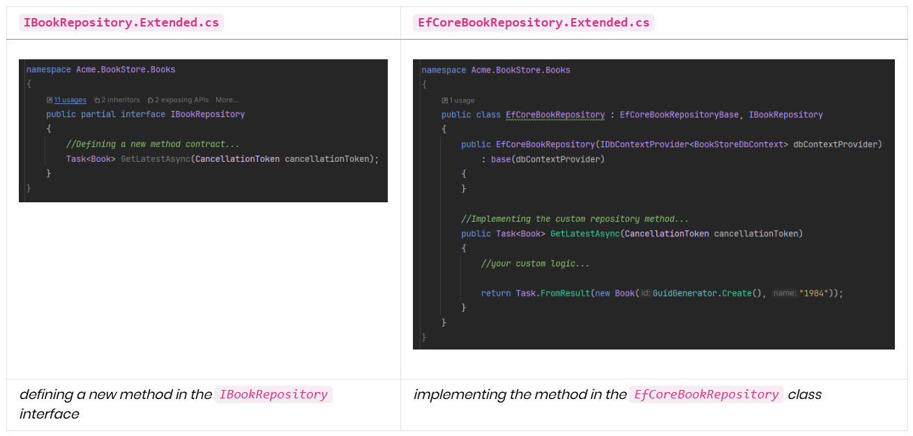913x436 pixels.
Task: Click the namespace line in the IBookRepository code image
Action: 100,69
